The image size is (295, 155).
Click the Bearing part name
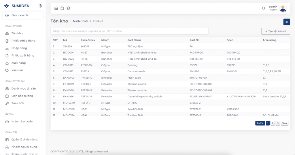(133, 65)
